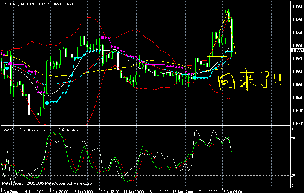This screenshot has width=304, height=193.
Task: Click the 1.1645 price axis label
Action: pos(297,59)
